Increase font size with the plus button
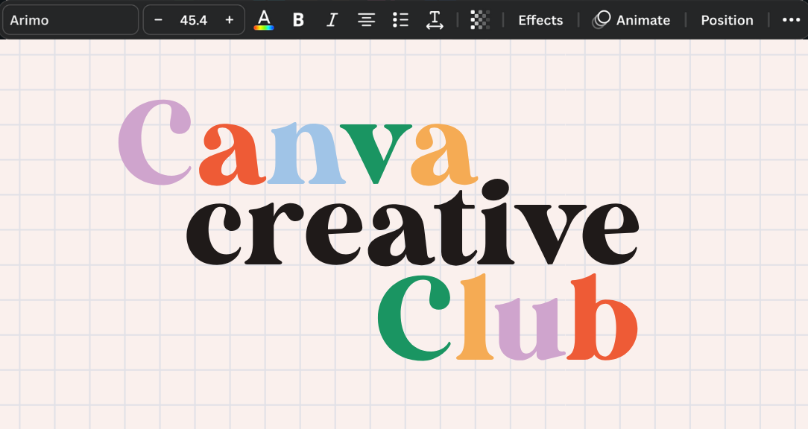 (229, 20)
